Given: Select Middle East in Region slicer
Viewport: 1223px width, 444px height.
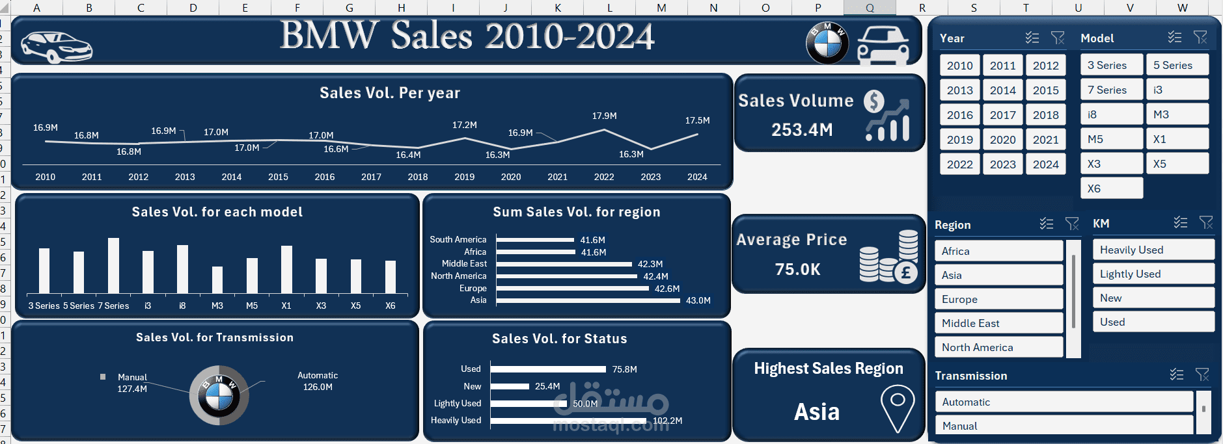Looking at the screenshot, I should [x=999, y=323].
